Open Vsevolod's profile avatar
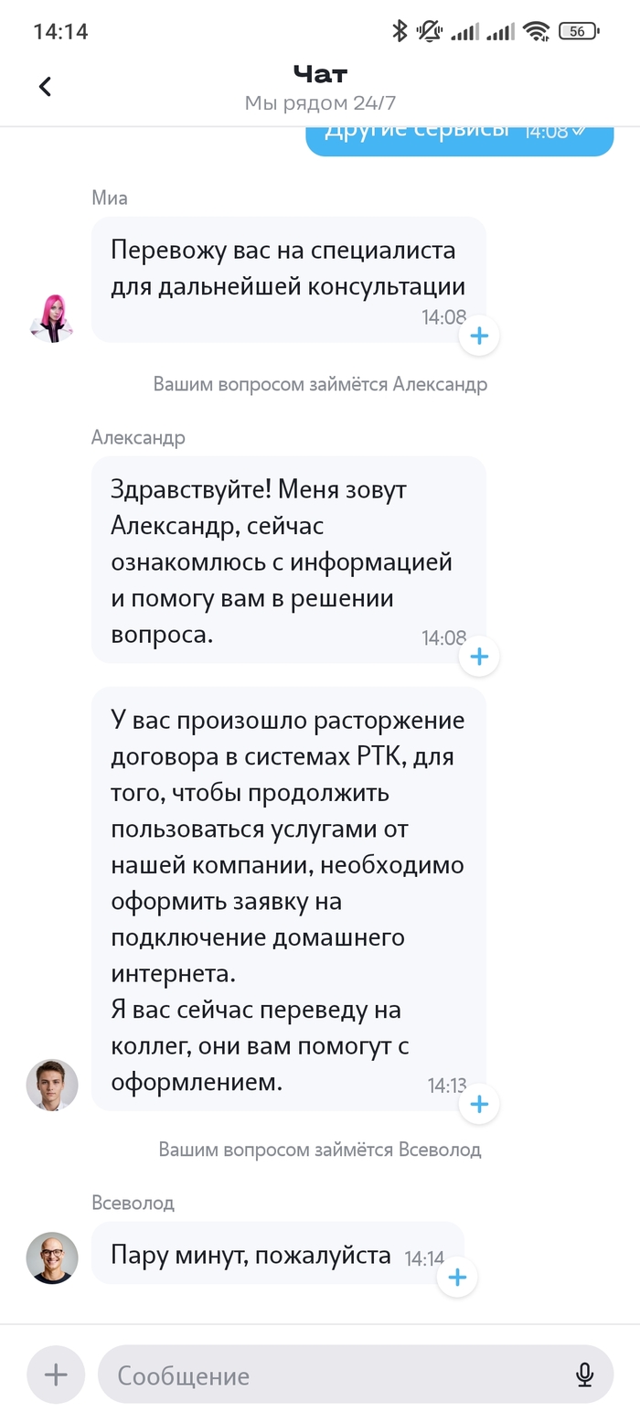The image size is (640, 1423). click(52, 1257)
